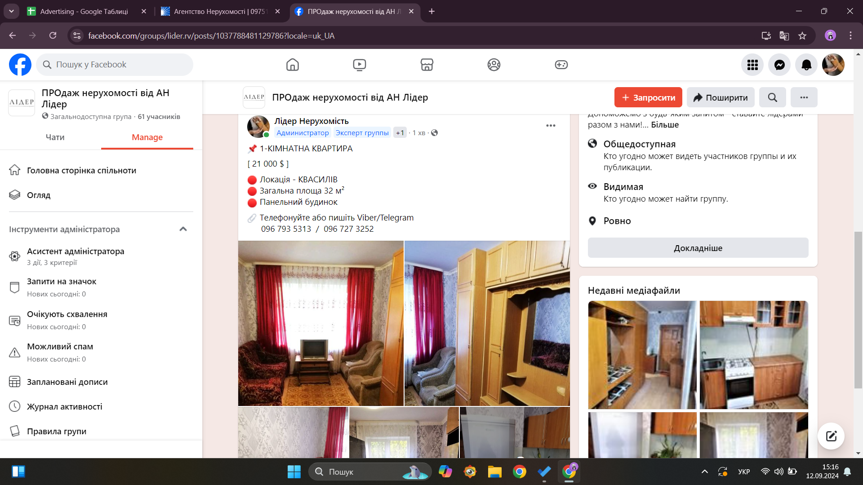
Task: Open the Facebook menu grid icon
Action: (752, 65)
